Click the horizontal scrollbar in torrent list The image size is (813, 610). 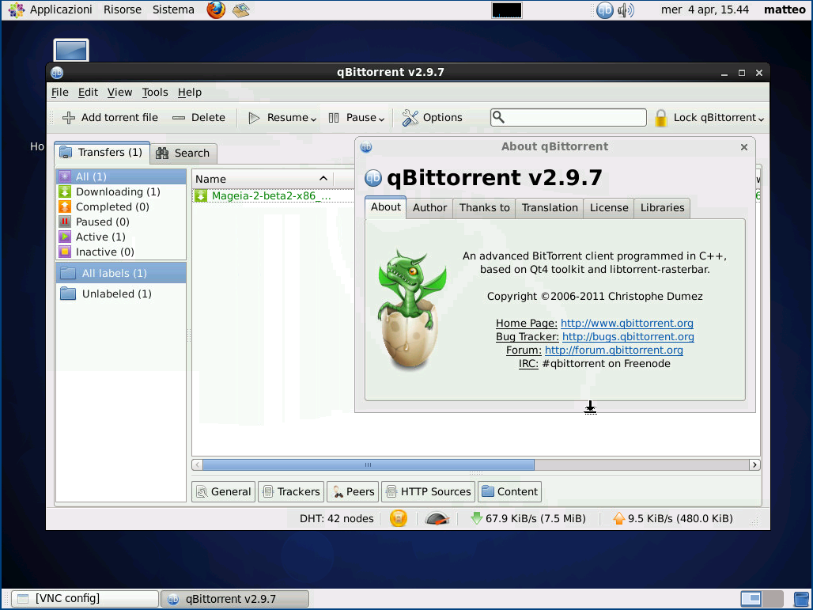(368, 465)
